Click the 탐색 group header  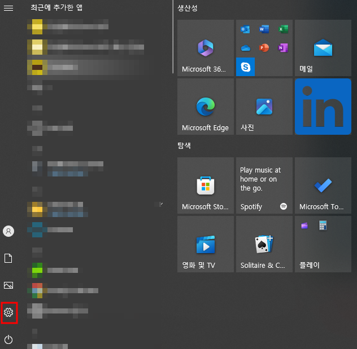coord(184,145)
